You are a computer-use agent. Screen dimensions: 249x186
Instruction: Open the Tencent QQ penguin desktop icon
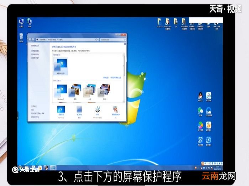click(200, 97)
